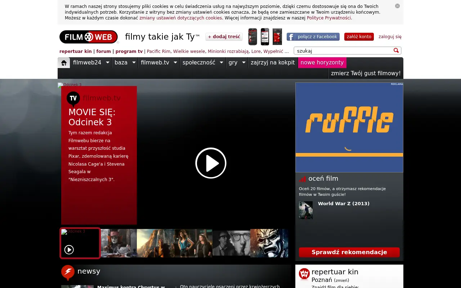
Task: Open the zajrzyj na kokpit menu item
Action: point(273,63)
